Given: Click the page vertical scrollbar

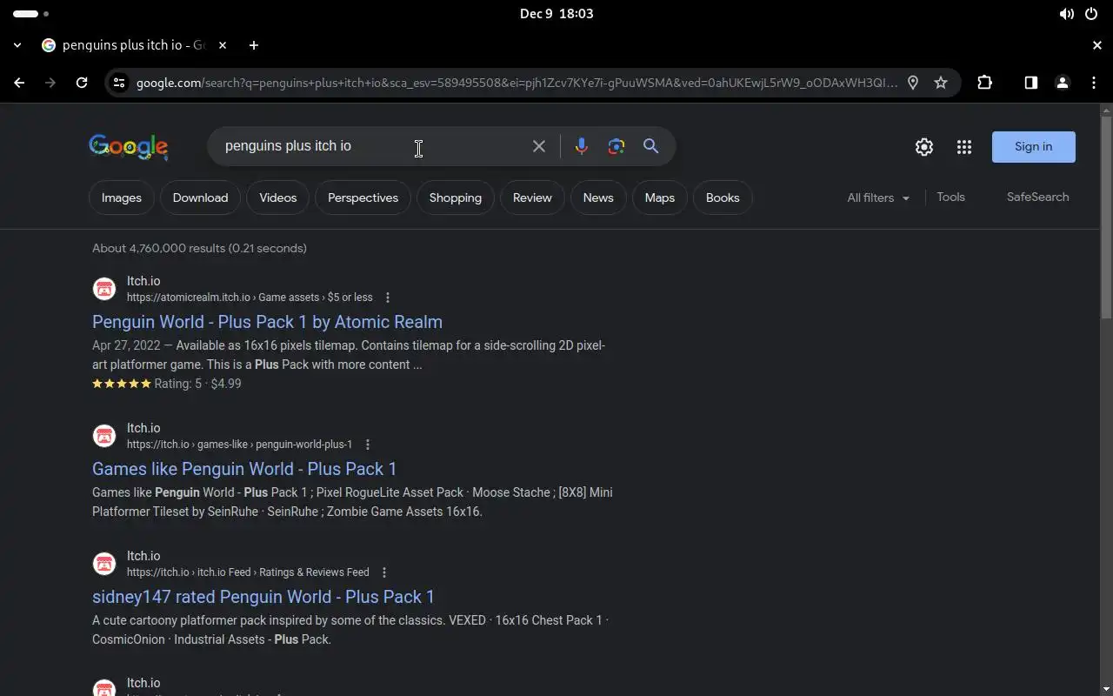Looking at the screenshot, I should tap(1106, 217).
